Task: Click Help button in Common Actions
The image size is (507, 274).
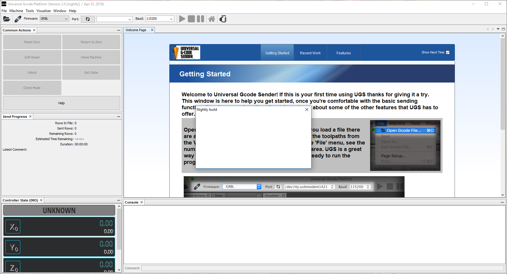Action: coord(62,103)
